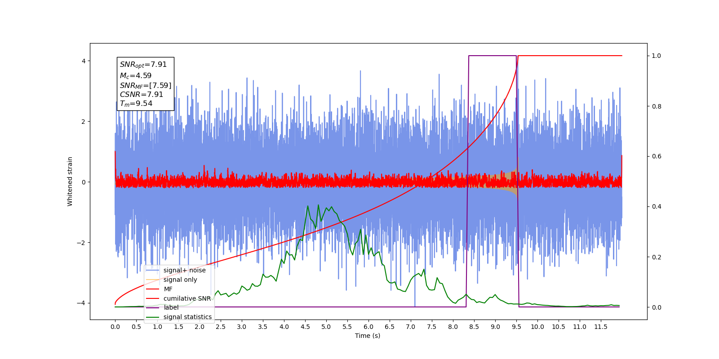Click the left y-axis tick label −2
The height and width of the screenshot is (359, 719).
point(81,243)
